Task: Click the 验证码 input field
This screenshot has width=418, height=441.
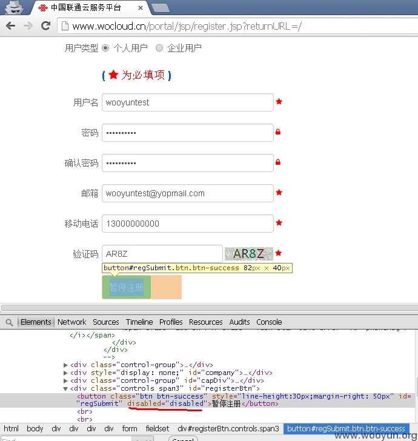Action: [x=162, y=254]
